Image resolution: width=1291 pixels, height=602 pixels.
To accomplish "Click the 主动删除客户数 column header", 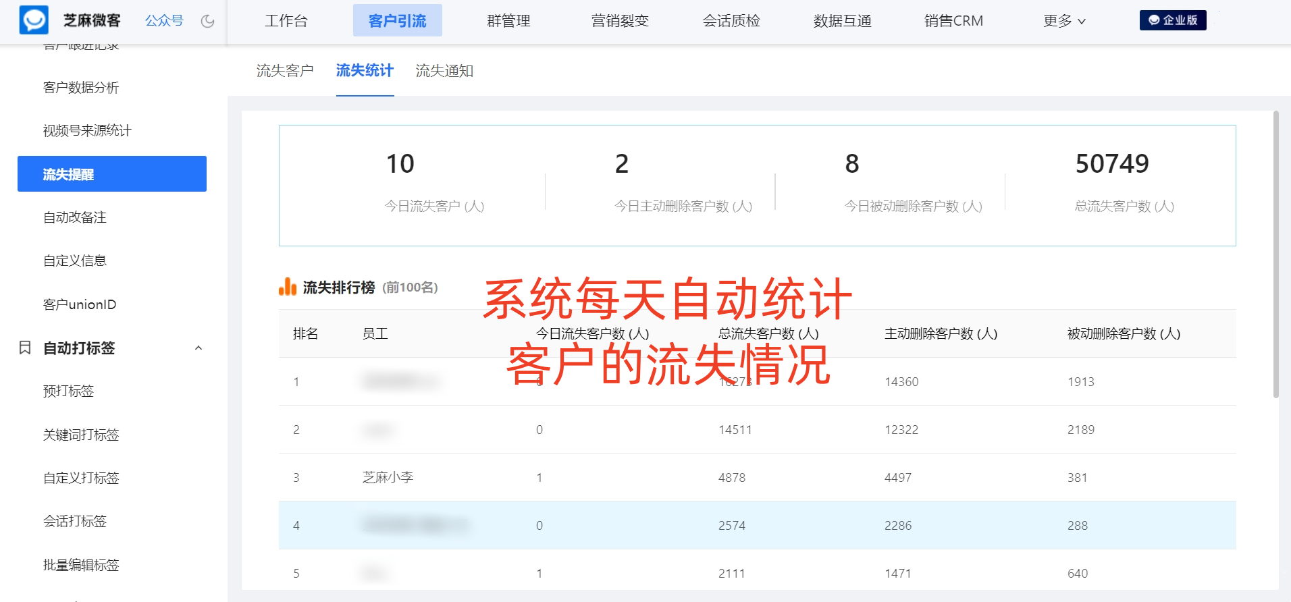I will 941,333.
